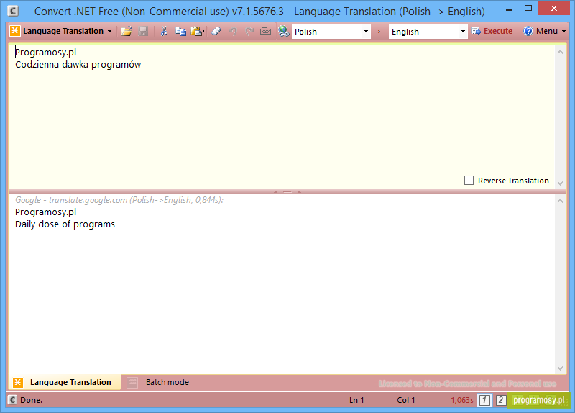
Task: Enable the Reverse Translation checkbox
Action: pos(469,181)
